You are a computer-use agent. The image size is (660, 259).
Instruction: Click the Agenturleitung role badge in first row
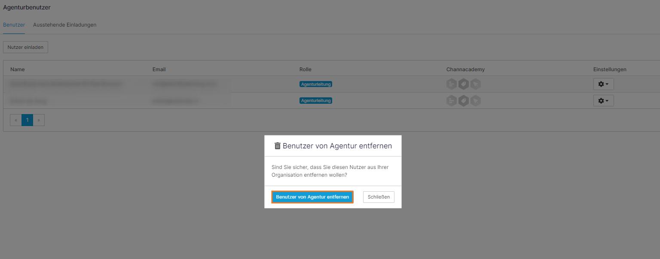[x=316, y=84]
